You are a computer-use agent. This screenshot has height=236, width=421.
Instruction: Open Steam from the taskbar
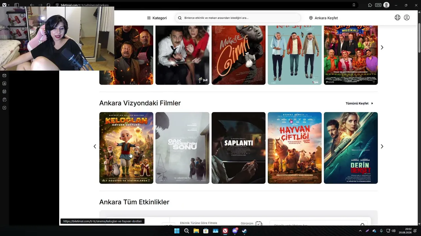(244, 231)
